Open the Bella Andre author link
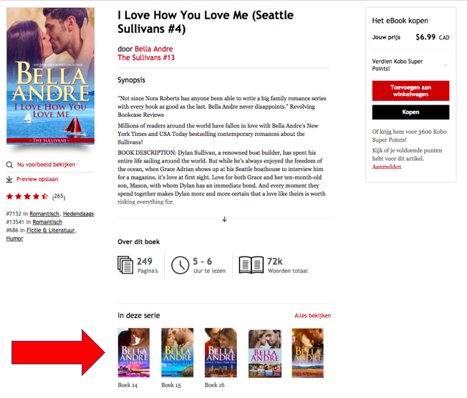The image size is (467, 398). pos(154,49)
